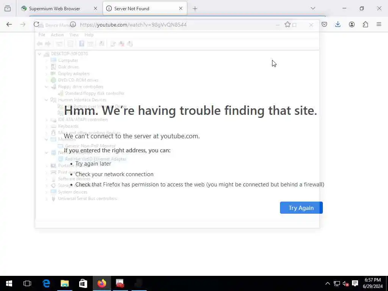The height and width of the screenshot is (291, 388).
Task: Reload the current page
Action: [x=36, y=24]
